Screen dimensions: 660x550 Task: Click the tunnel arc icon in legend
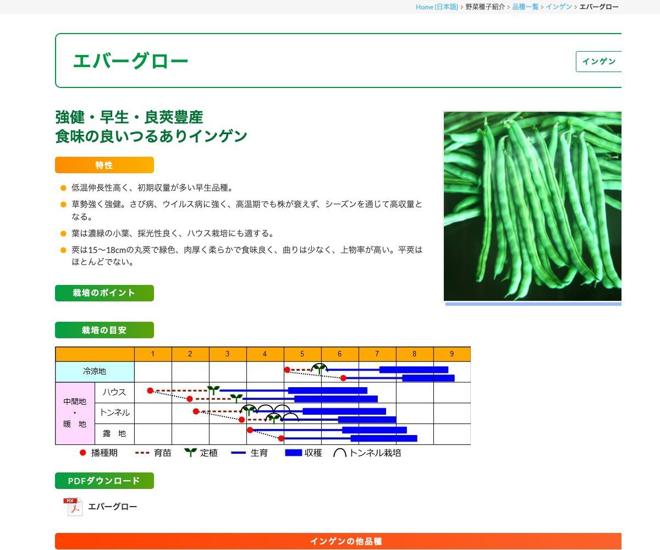point(340,453)
